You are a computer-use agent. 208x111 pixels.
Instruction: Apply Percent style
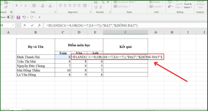point(103,2)
